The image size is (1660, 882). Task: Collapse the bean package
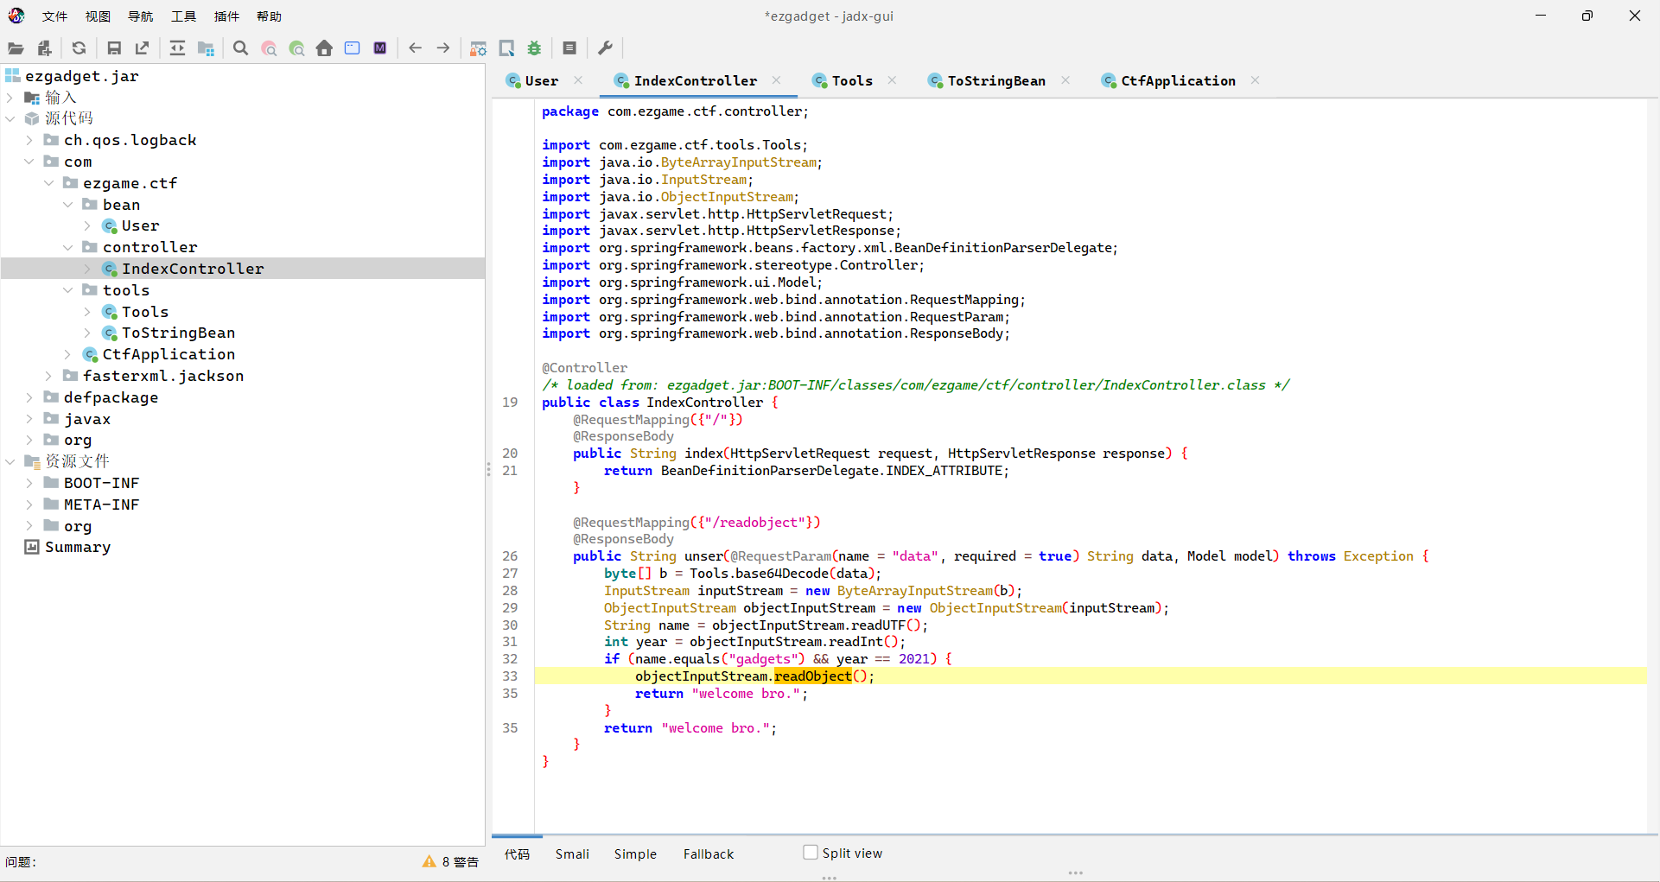click(x=67, y=205)
